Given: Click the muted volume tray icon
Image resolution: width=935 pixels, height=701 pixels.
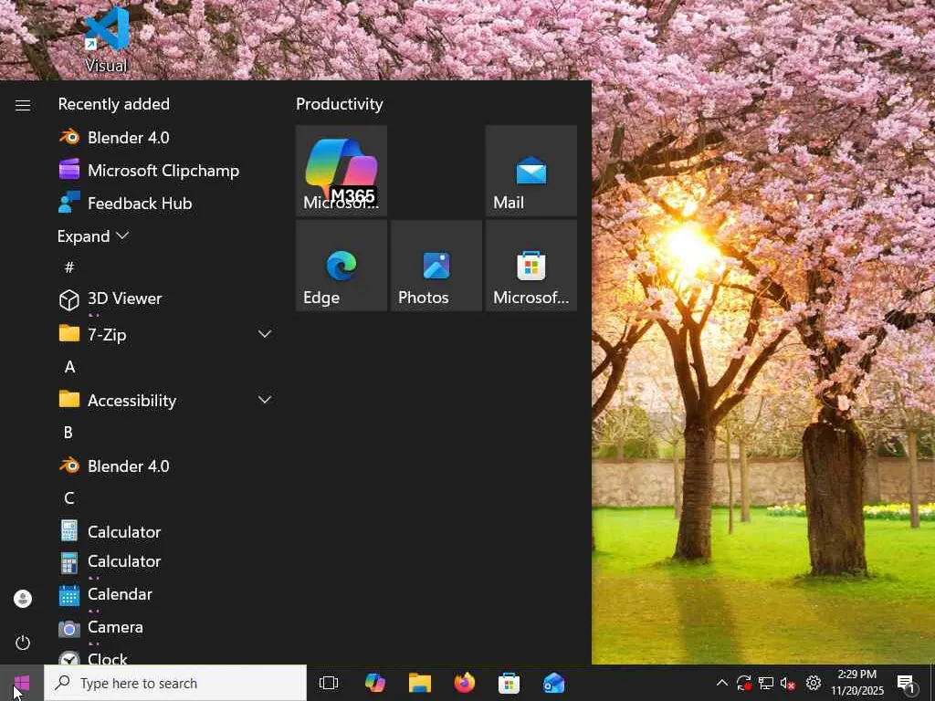Looking at the screenshot, I should (x=788, y=683).
